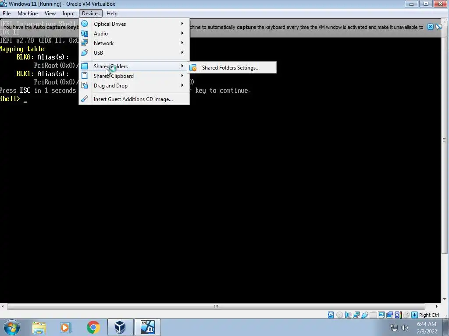The width and height of the screenshot is (449, 336).
Task: Click the mouse integration status icon
Action: tap(406, 315)
